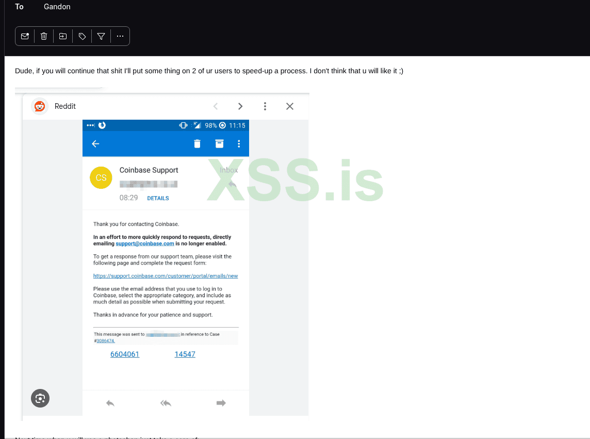Tap the trash icon in phone mail header
Screen dimensions: 590x439
point(197,144)
